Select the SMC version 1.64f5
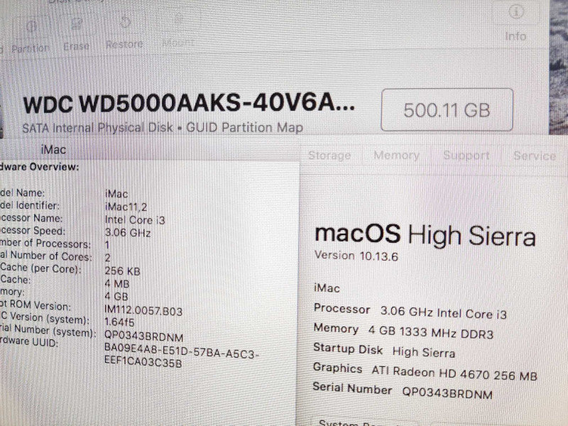The height and width of the screenshot is (426, 568). tap(119, 322)
